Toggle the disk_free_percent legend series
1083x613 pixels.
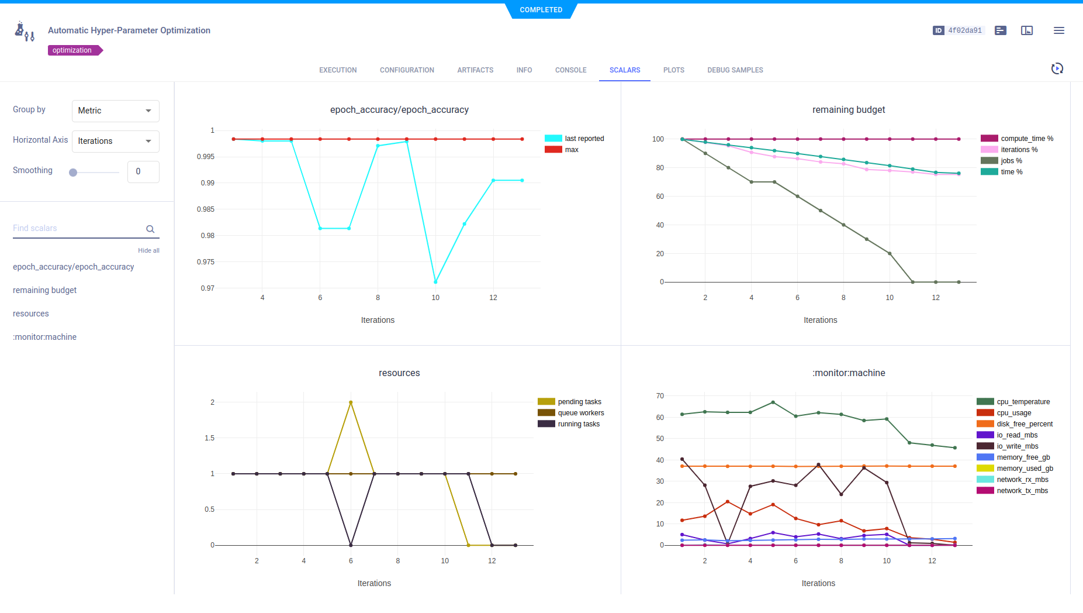pos(1015,424)
